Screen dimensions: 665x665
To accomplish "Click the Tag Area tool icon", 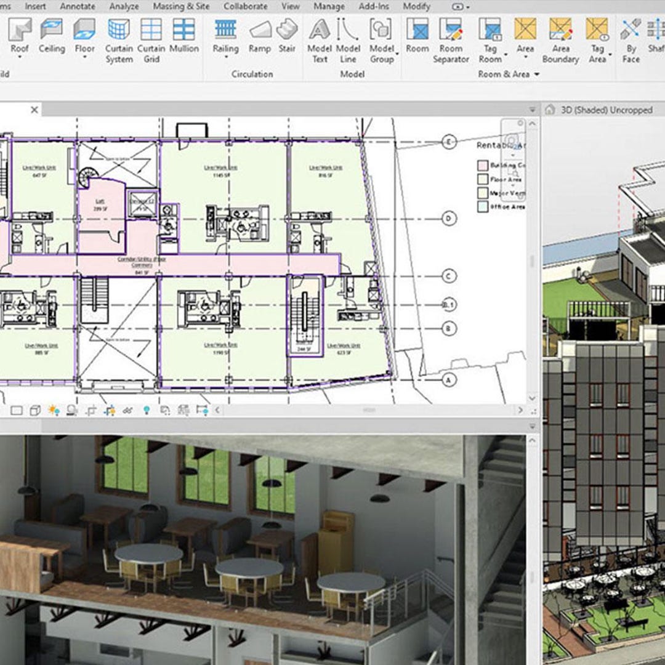I will (597, 29).
